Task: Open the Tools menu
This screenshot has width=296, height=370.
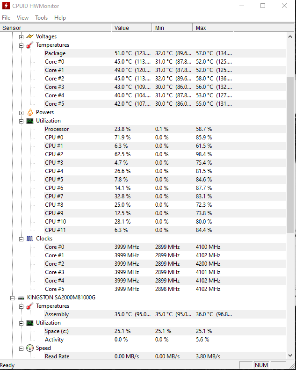Action: pos(41,18)
